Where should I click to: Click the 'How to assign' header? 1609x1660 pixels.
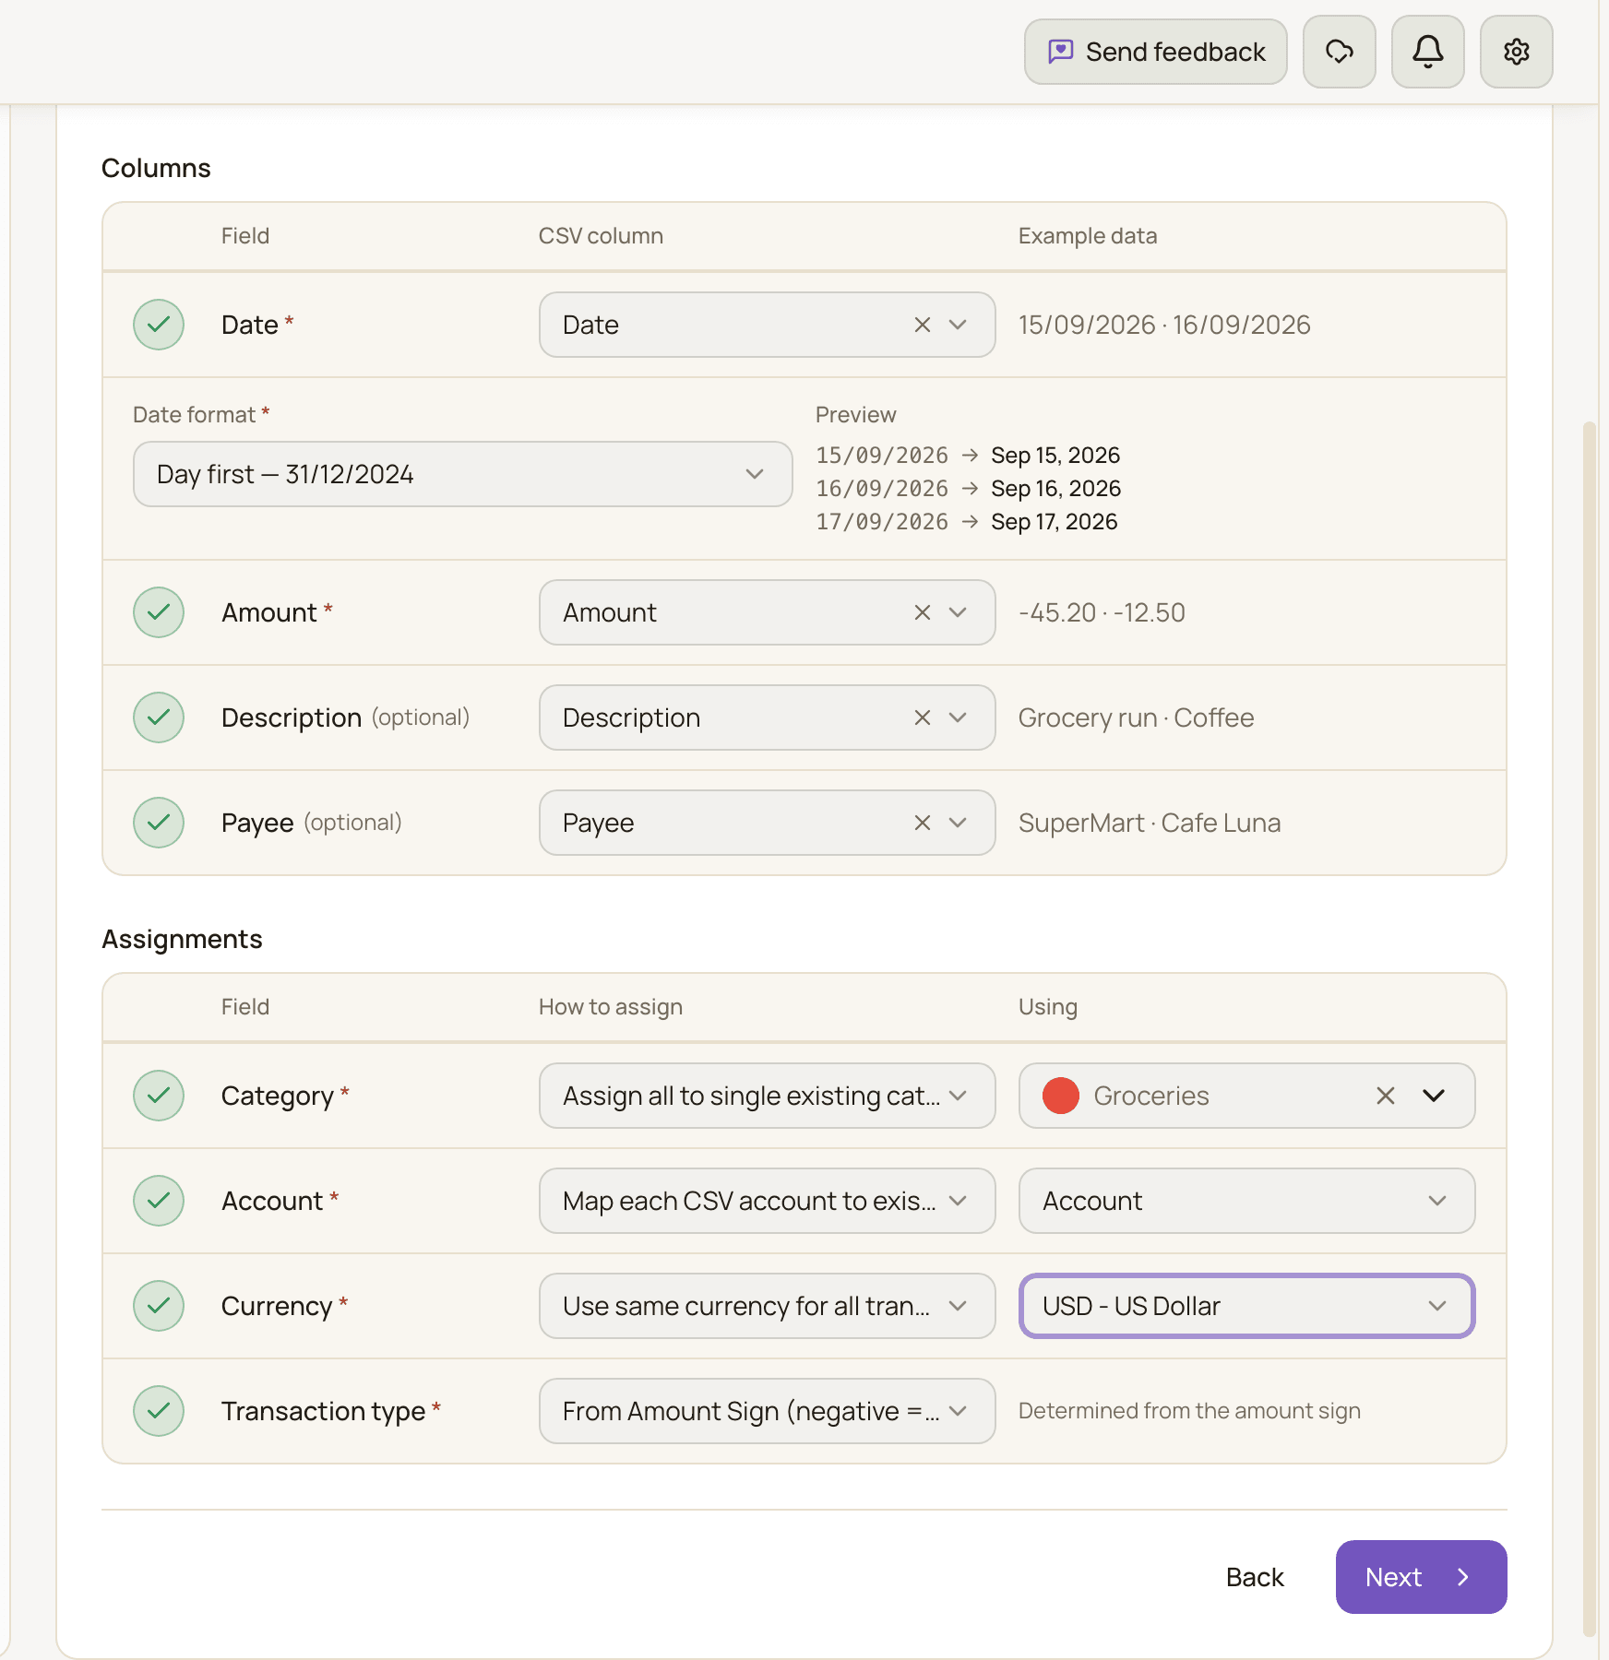pyautogui.click(x=611, y=1007)
